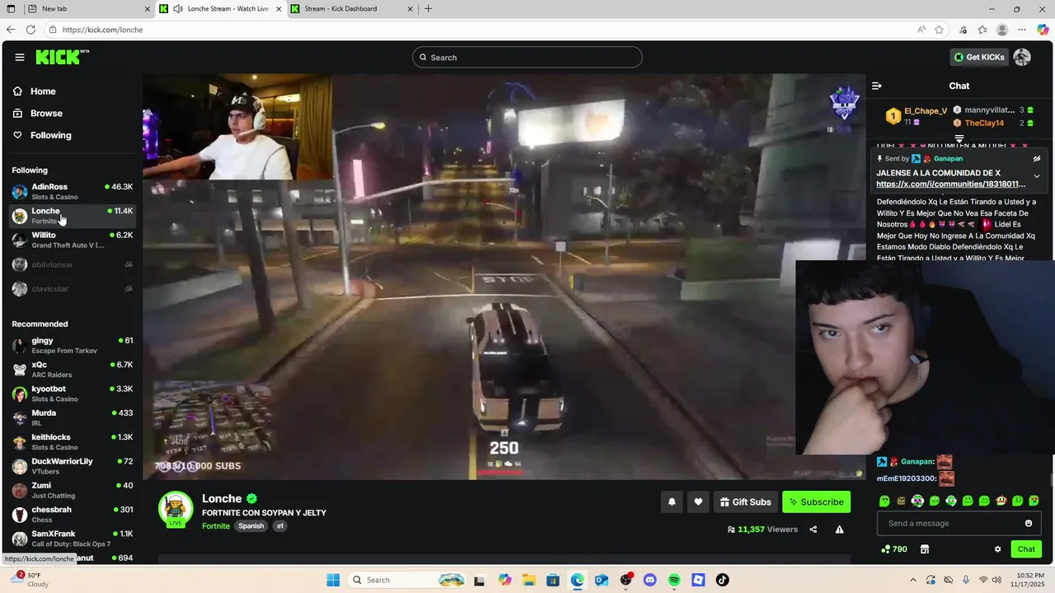This screenshot has width=1055, height=593.
Task: Add page to favorites star icon
Action: pyautogui.click(x=939, y=30)
